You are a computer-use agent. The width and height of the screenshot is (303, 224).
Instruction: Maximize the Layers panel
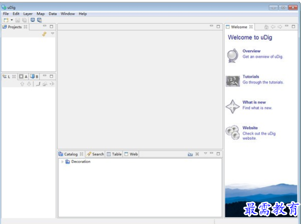click(51, 76)
